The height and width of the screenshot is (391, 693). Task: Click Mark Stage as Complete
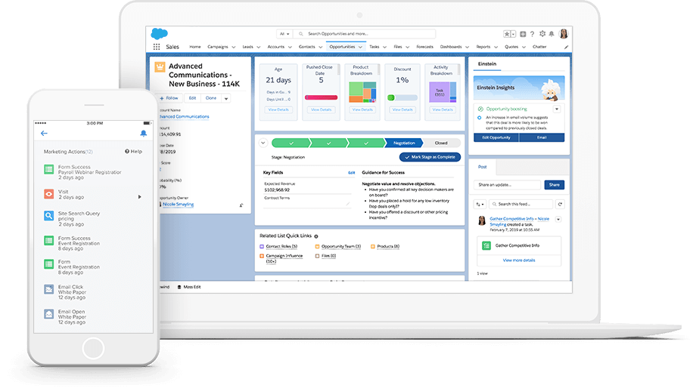coord(430,157)
